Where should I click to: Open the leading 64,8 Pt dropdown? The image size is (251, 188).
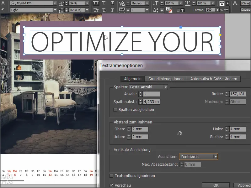coord(87,10)
